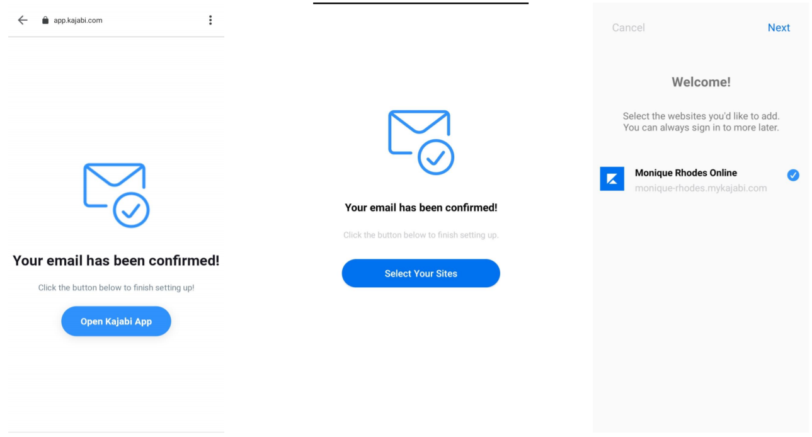This screenshot has width=812, height=437.
Task: Tap the browser back arrow
Action: [x=23, y=20]
